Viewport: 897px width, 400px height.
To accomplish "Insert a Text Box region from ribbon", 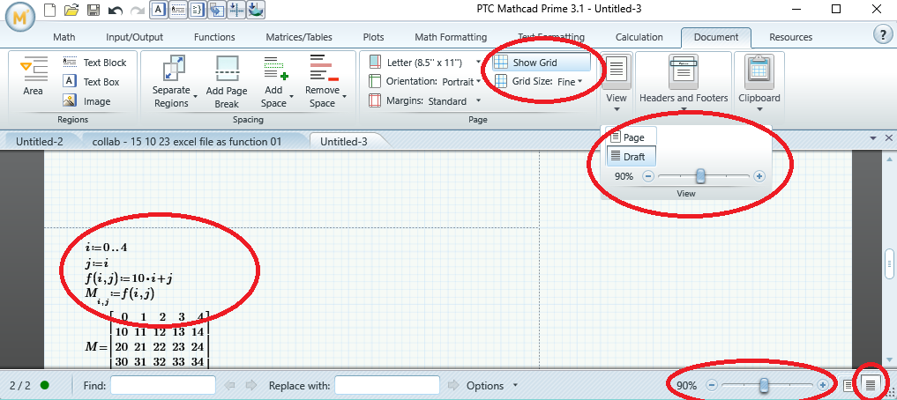I will (92, 82).
